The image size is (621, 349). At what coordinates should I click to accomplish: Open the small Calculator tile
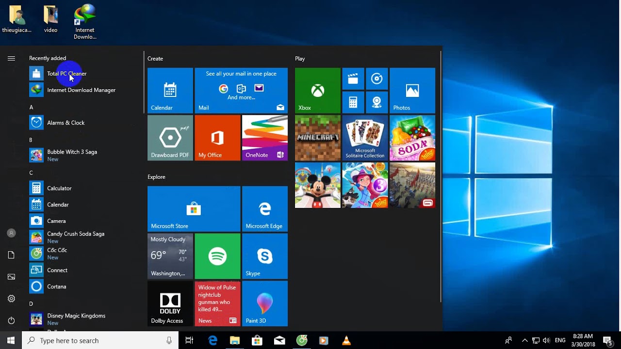click(x=353, y=102)
